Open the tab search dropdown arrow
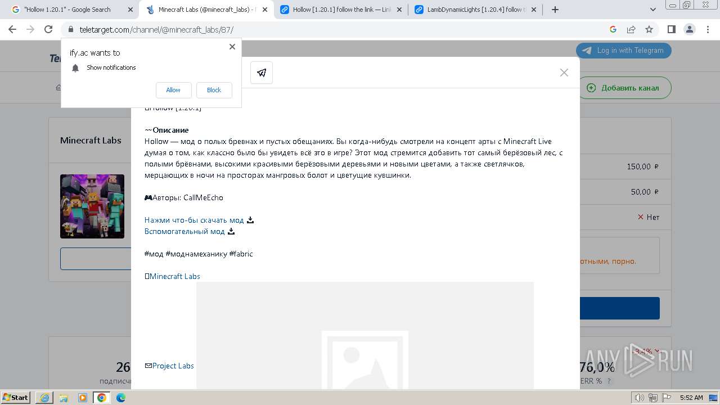The height and width of the screenshot is (405, 720). [653, 10]
